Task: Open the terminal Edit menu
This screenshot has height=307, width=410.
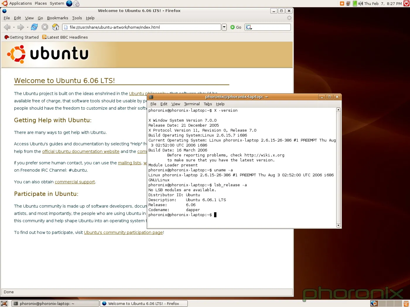Action: 164,104
